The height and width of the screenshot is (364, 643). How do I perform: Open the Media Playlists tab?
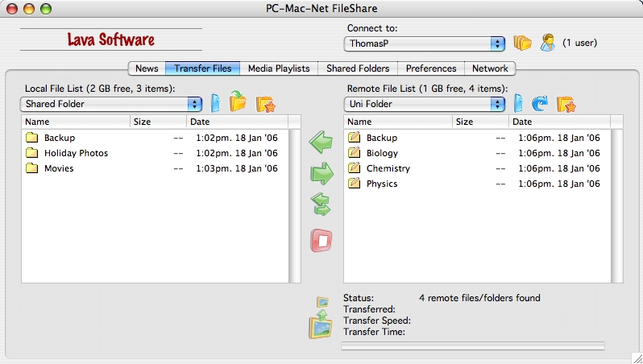pos(279,68)
